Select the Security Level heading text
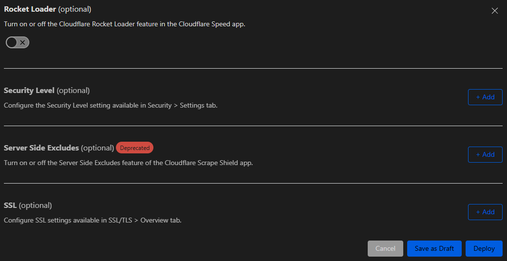507x261 pixels. point(30,91)
